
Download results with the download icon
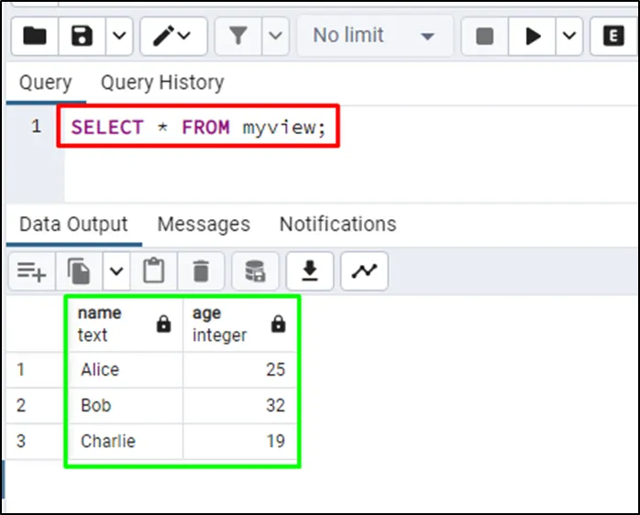tap(310, 271)
